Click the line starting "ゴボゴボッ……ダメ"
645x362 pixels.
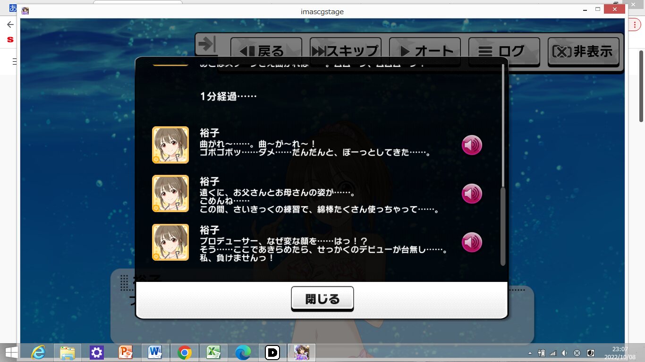click(x=315, y=153)
